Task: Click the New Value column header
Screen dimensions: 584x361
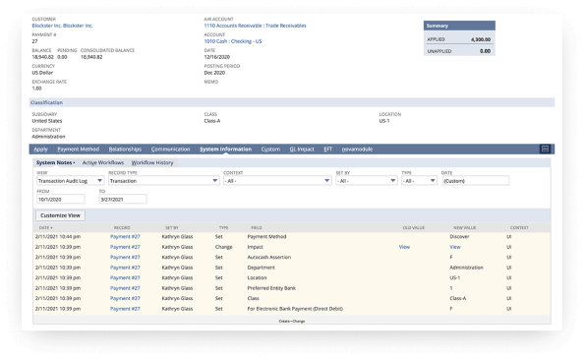Action: click(x=464, y=227)
